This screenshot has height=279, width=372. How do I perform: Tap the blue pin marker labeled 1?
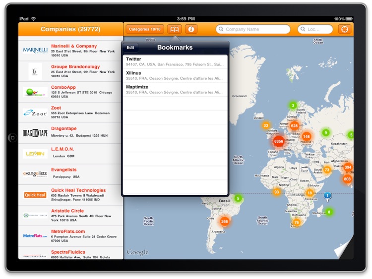[x=327, y=197]
